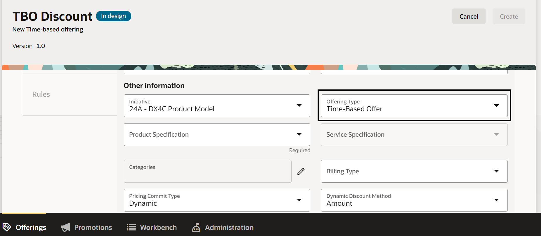Click the Categories field
The image size is (541, 236).
pyautogui.click(x=207, y=171)
